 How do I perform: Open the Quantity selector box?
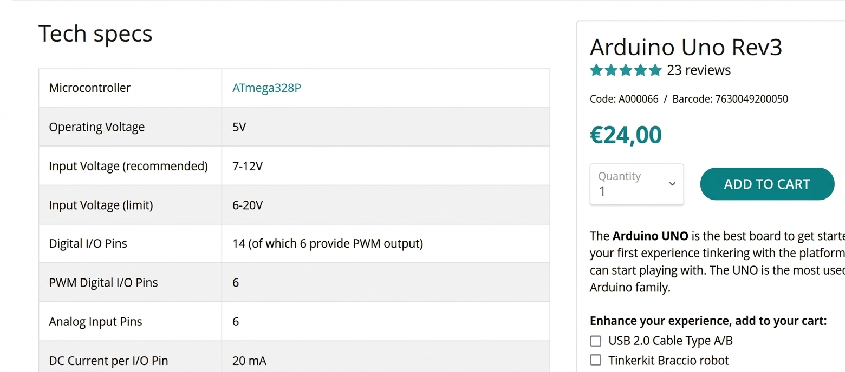pos(636,184)
